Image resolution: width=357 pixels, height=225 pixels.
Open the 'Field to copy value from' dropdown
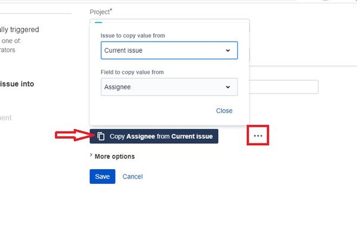[x=169, y=87]
